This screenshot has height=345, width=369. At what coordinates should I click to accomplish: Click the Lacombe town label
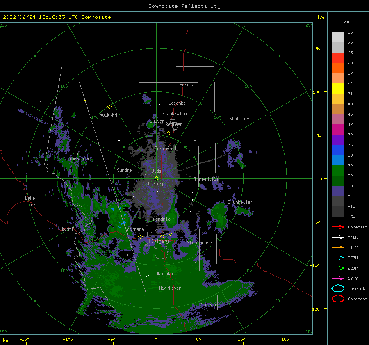(177, 103)
